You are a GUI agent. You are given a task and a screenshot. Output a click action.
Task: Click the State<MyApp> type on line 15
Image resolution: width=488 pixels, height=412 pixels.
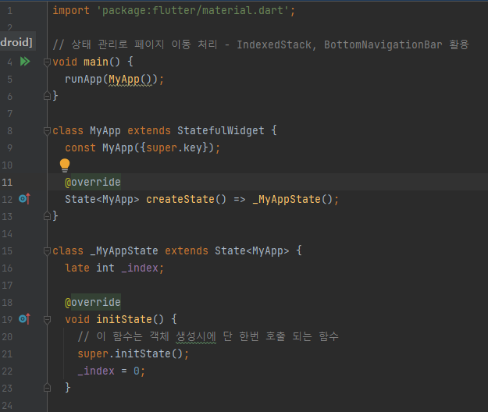[x=251, y=250]
